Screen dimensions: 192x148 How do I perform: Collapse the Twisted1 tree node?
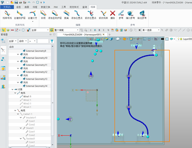[21, 138]
